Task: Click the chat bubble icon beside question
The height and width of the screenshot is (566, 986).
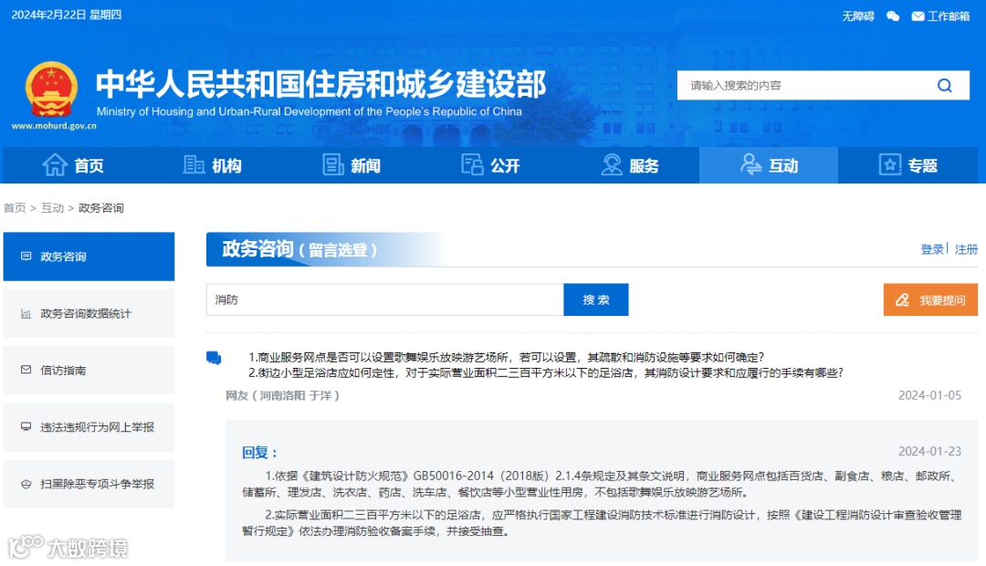Action: pos(214,359)
